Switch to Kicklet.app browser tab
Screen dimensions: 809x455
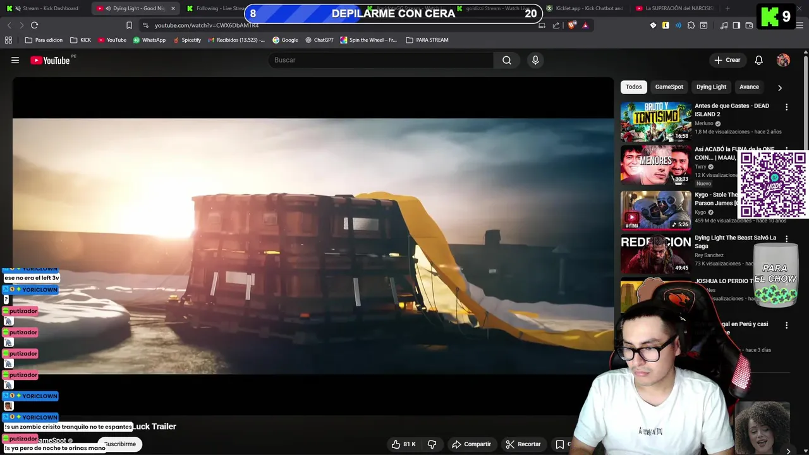coord(585,8)
